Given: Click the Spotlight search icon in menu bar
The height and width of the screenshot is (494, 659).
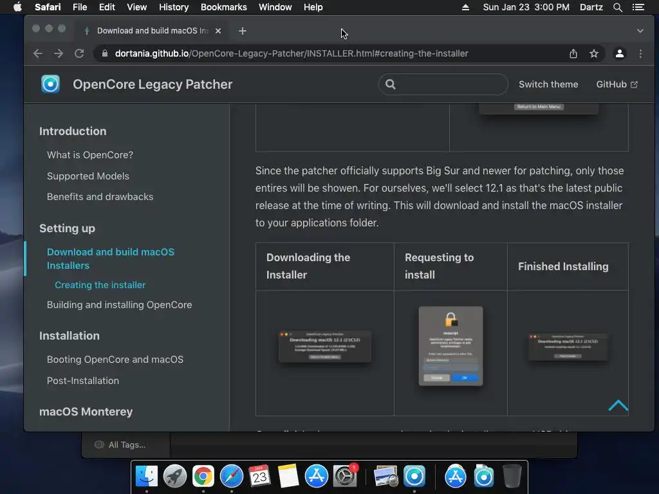Looking at the screenshot, I should pos(617,7).
